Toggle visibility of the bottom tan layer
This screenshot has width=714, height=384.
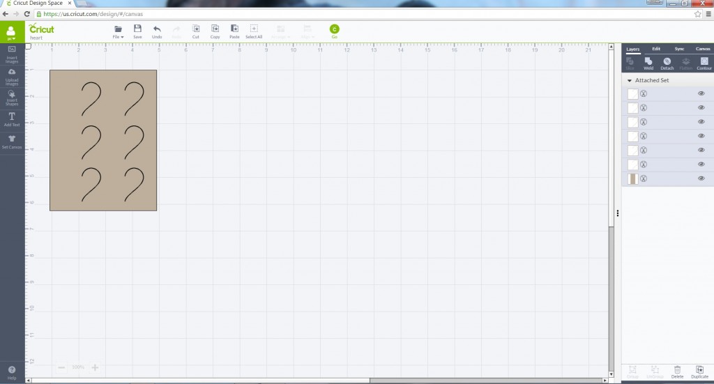(701, 179)
